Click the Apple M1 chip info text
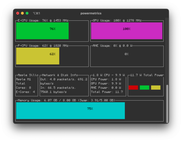Screen dimensions: 182x141 [23, 79]
